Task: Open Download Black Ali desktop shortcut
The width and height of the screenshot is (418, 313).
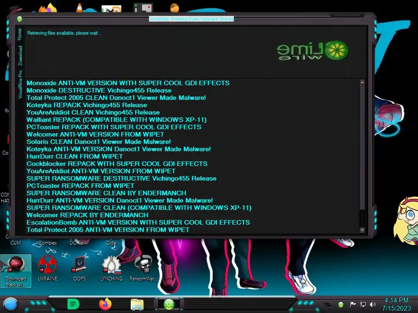Action: click(x=16, y=271)
